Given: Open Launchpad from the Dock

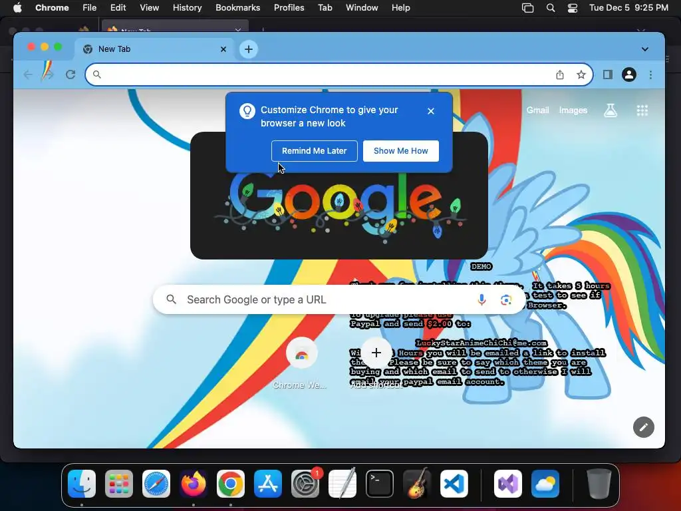Looking at the screenshot, I should click(119, 484).
